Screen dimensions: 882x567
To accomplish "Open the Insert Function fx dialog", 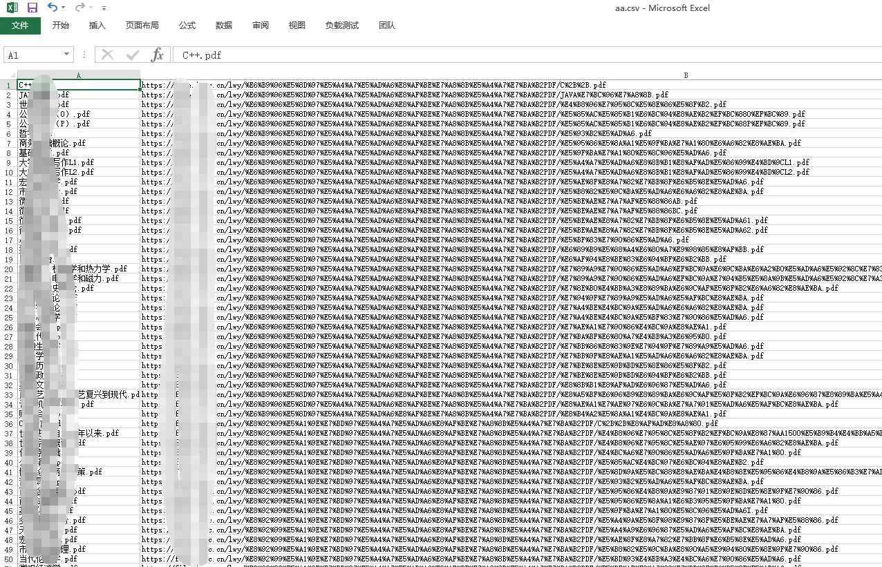I will [158, 55].
